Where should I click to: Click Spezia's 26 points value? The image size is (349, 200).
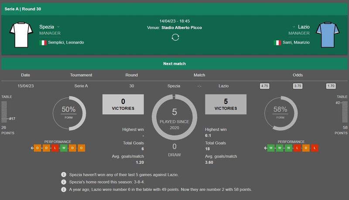click(x=3, y=128)
